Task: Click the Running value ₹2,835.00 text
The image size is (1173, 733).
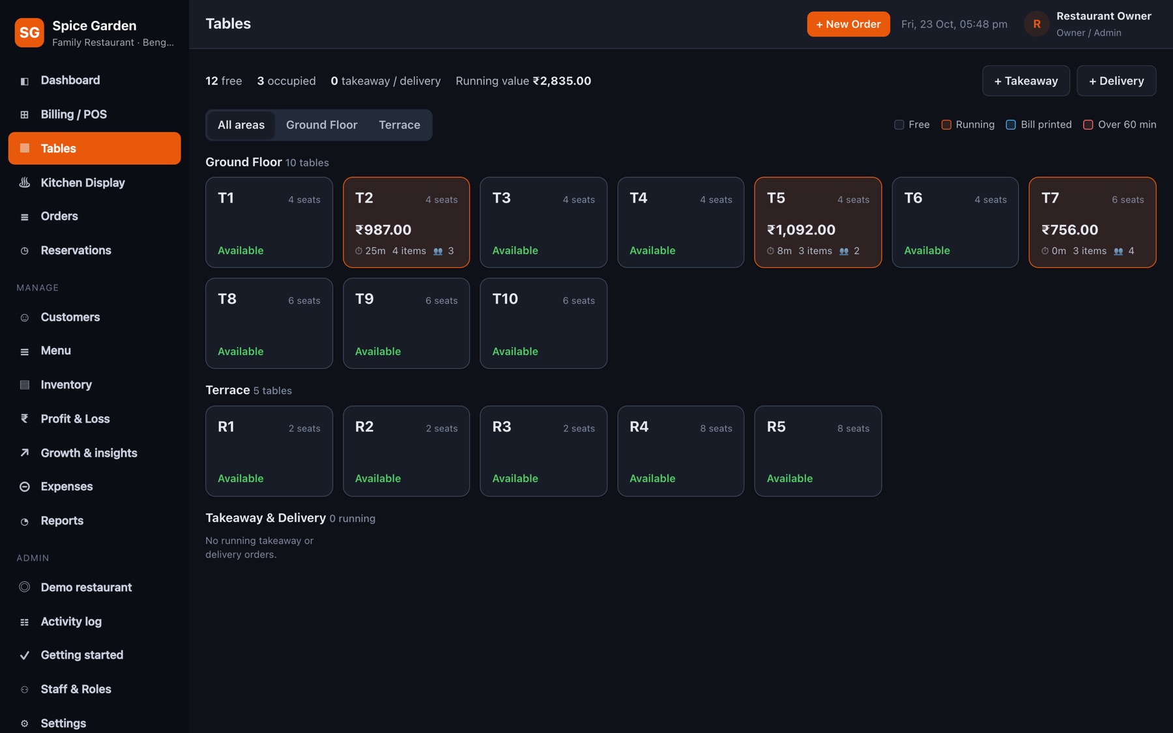Action: click(x=523, y=81)
